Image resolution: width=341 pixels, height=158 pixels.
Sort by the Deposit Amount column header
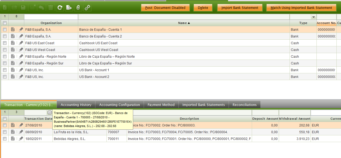(x=265, y=119)
